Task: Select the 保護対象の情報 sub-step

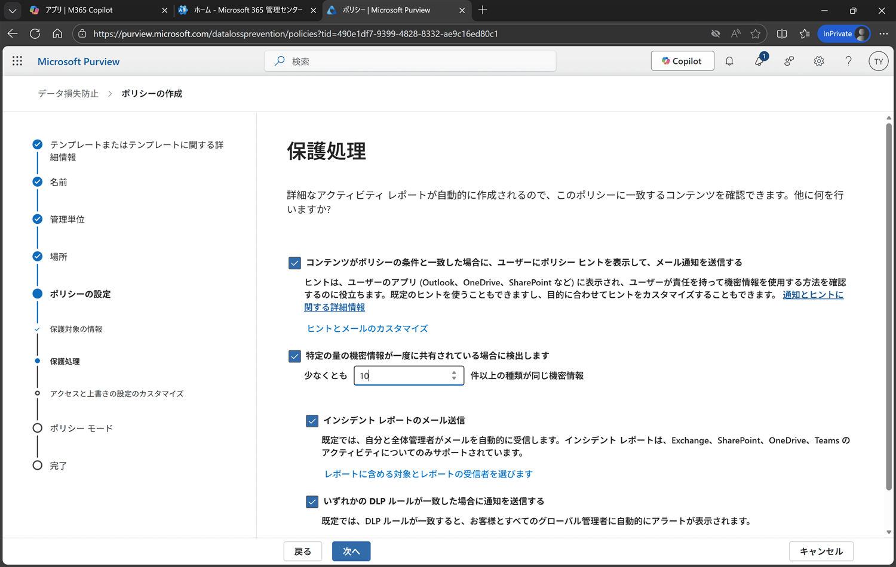Action: tap(76, 329)
